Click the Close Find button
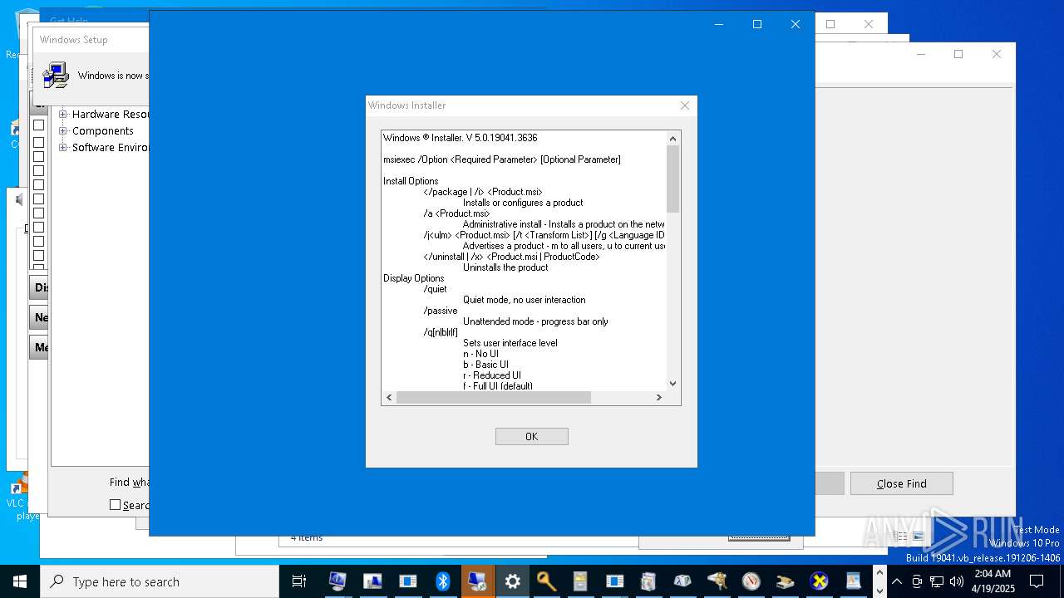Viewport: 1064px width, 598px height. [901, 483]
